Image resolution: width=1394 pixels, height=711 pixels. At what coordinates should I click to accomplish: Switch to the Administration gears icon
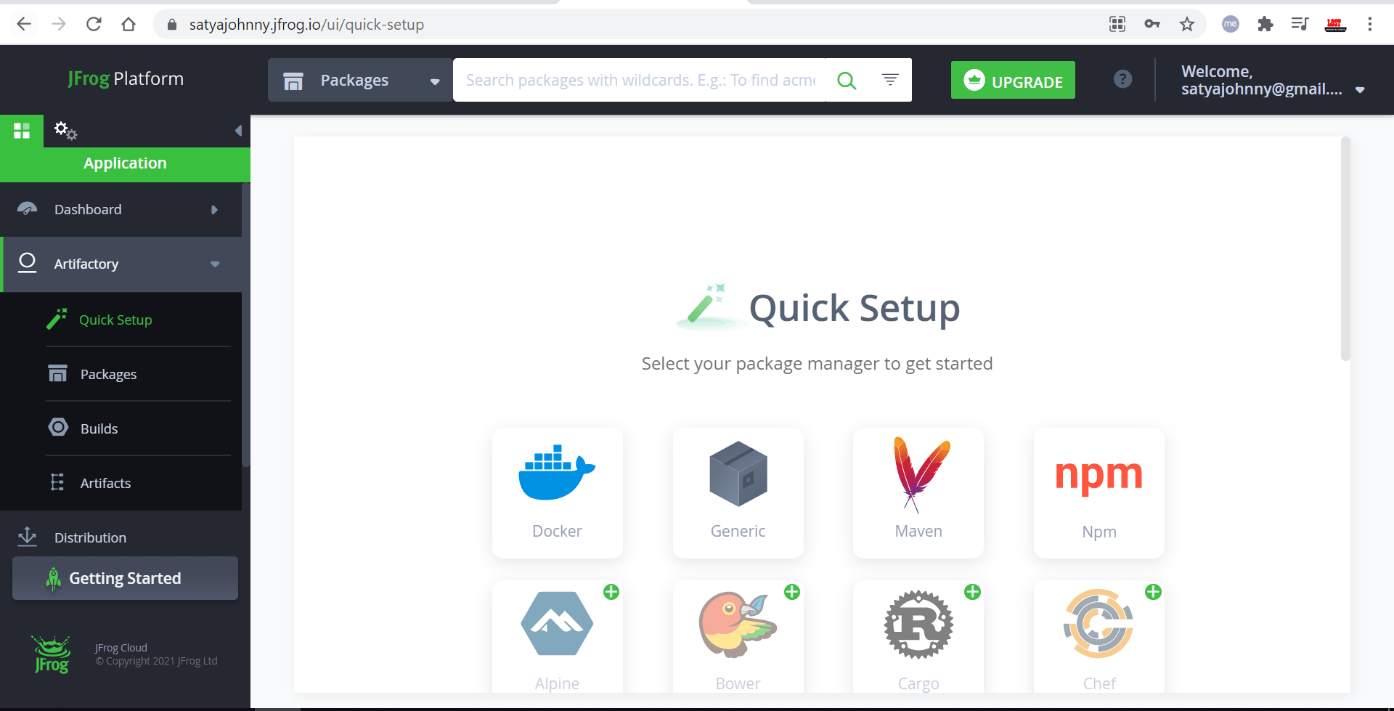pos(65,131)
